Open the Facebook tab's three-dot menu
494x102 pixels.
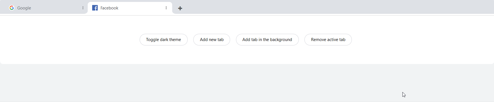(166, 8)
